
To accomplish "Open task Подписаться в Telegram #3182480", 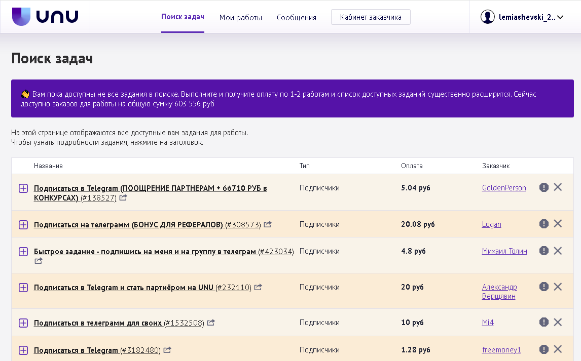I will (97, 350).
